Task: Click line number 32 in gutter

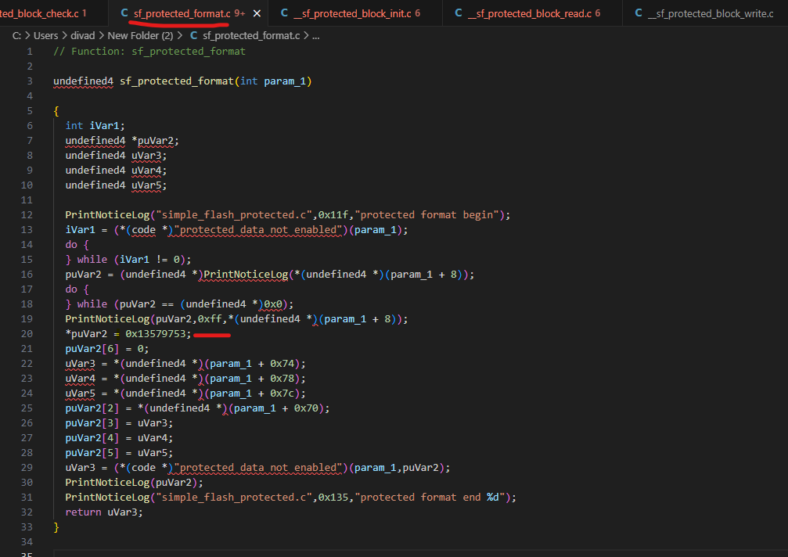Action: [27, 512]
